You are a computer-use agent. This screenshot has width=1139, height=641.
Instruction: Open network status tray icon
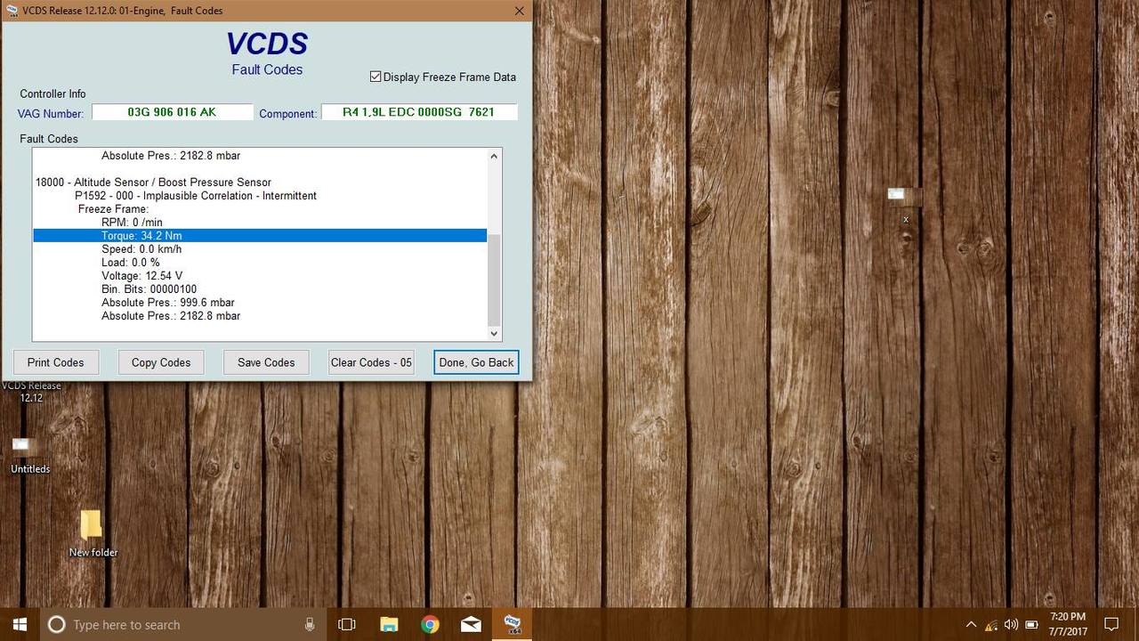(x=991, y=625)
